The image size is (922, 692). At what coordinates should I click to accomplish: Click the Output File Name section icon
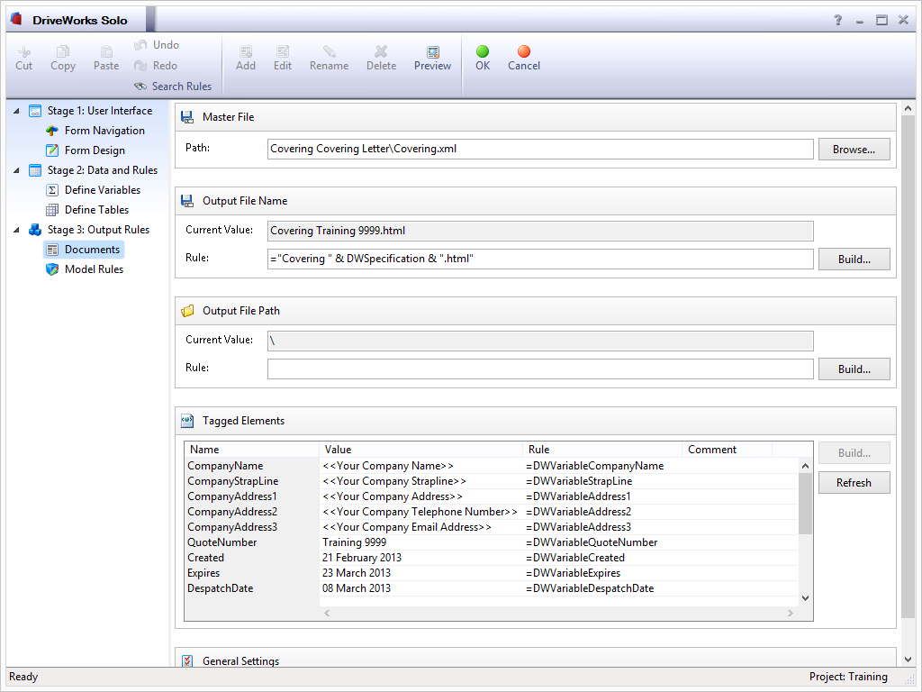click(x=187, y=201)
